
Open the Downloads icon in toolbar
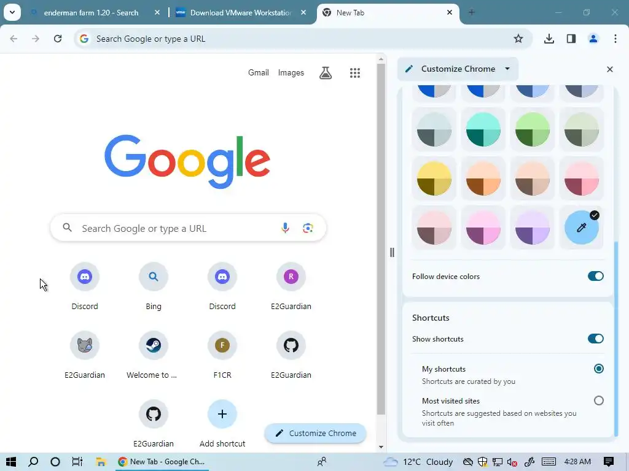tap(549, 39)
